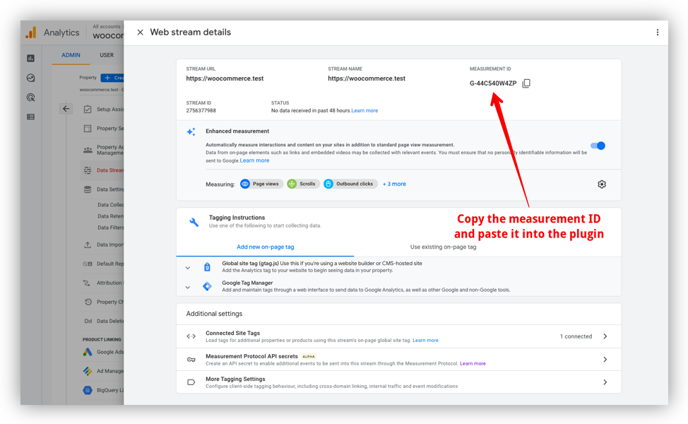Click the stream ID 2756377988

(201, 111)
